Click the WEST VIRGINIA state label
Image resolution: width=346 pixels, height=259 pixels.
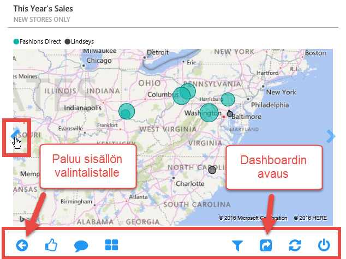(x=168, y=129)
